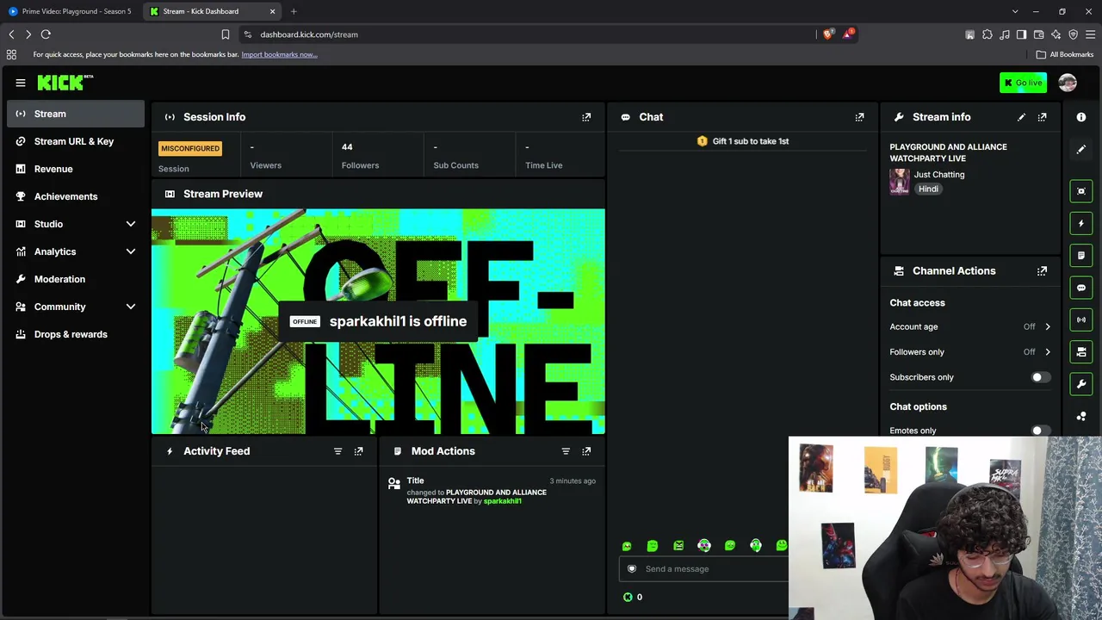Toggle Session Info broadcast icon in right rail

tap(1081, 319)
